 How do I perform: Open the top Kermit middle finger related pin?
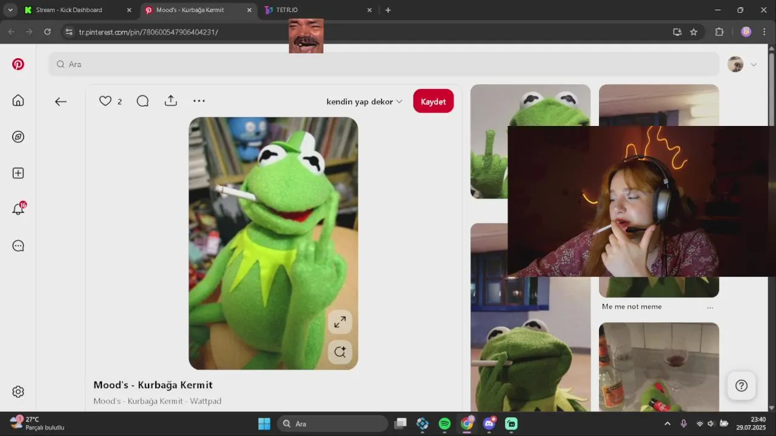(489, 142)
